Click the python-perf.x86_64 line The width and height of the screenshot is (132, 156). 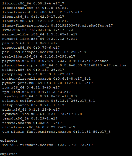click(48, 83)
